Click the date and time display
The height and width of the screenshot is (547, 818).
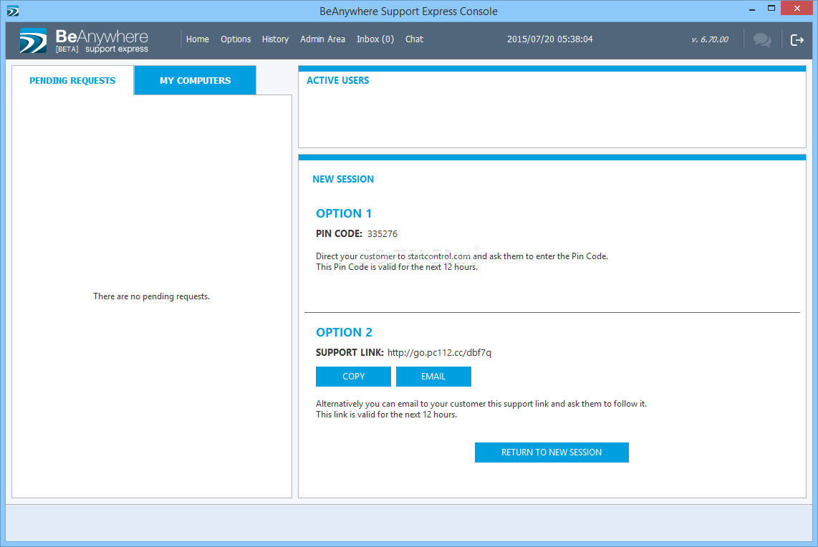(x=550, y=39)
